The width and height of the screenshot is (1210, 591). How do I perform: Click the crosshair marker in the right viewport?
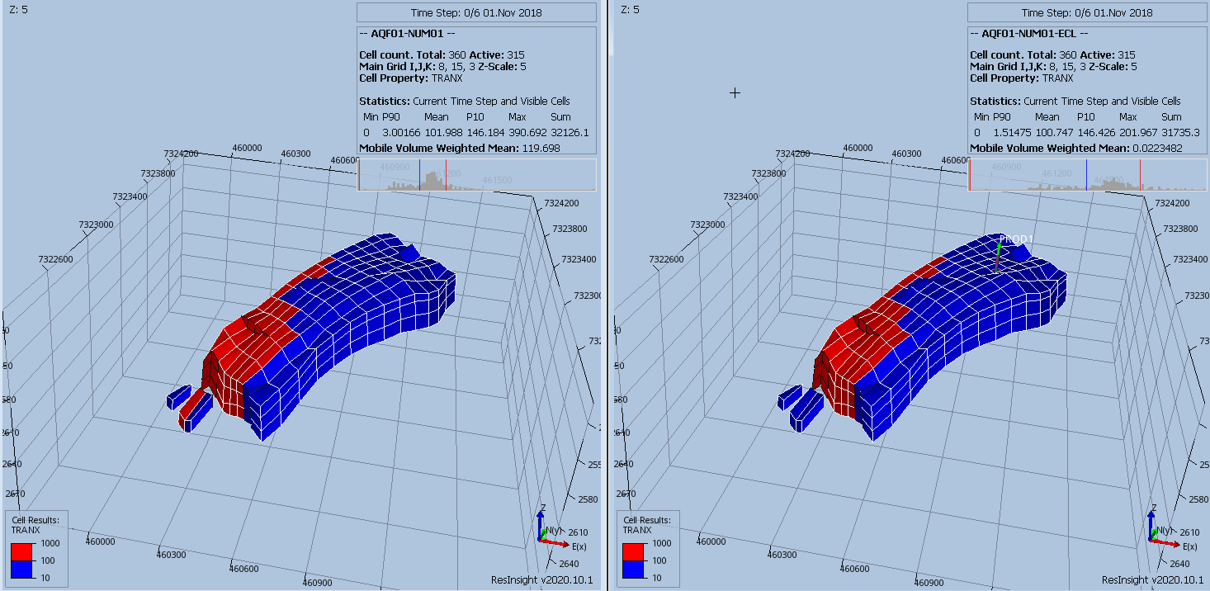point(734,93)
